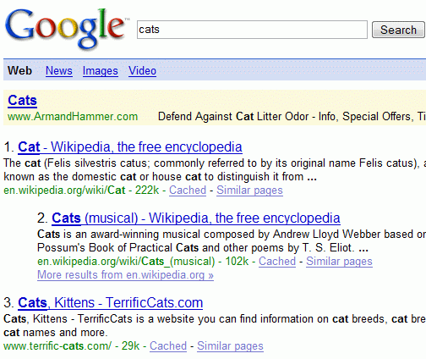
Task: Click the cats search input field
Action: 252,30
